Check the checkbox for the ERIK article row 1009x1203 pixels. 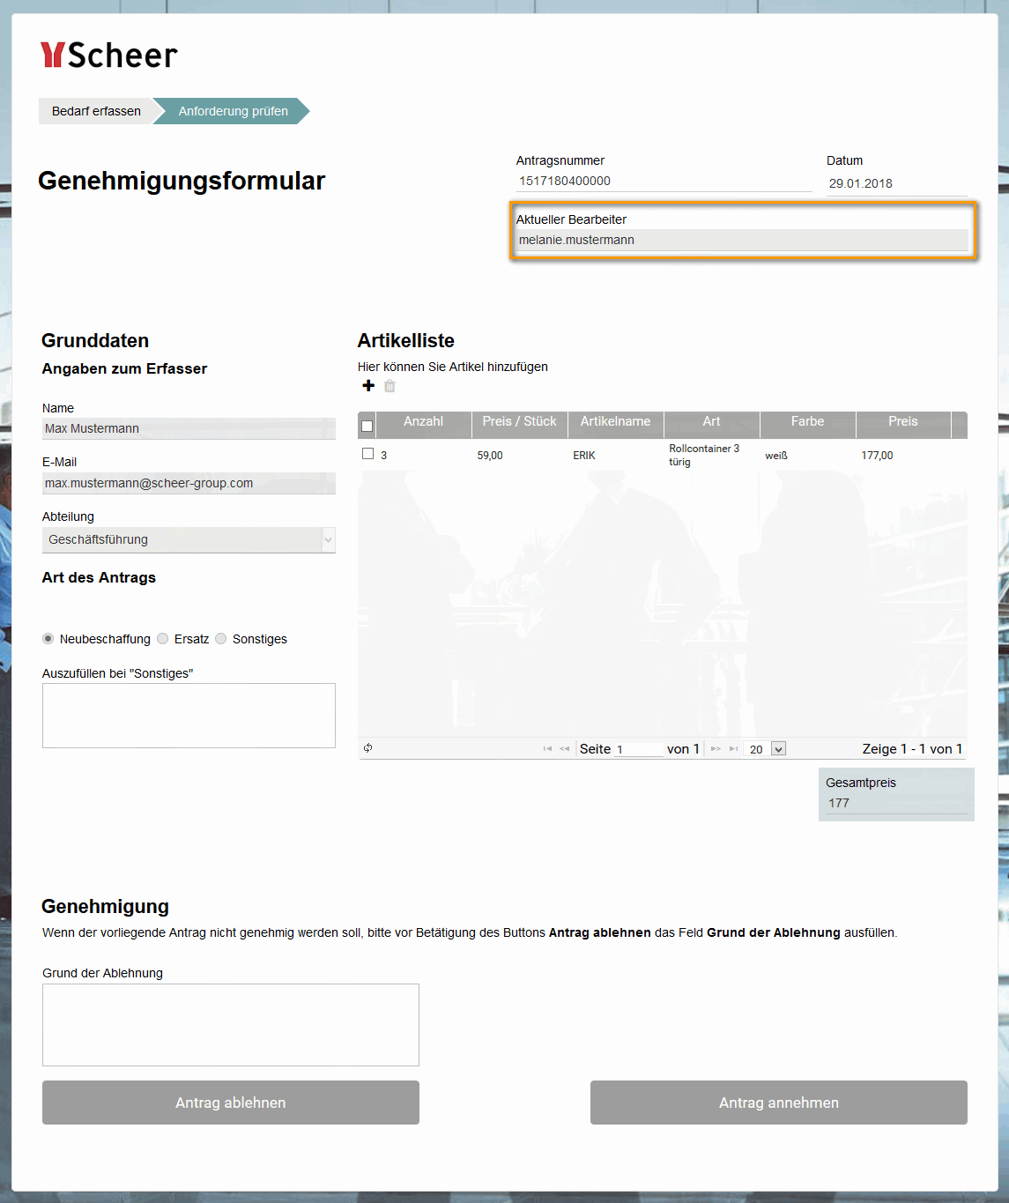click(x=367, y=453)
